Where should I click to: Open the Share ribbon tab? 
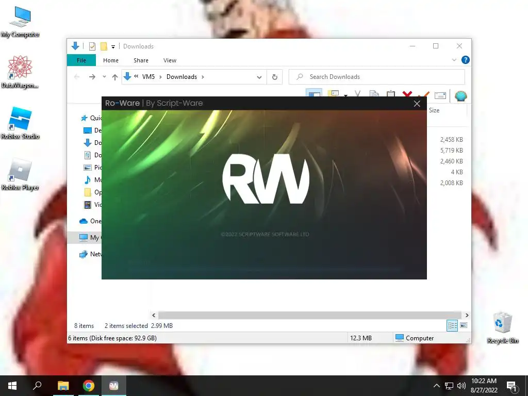pos(141,60)
